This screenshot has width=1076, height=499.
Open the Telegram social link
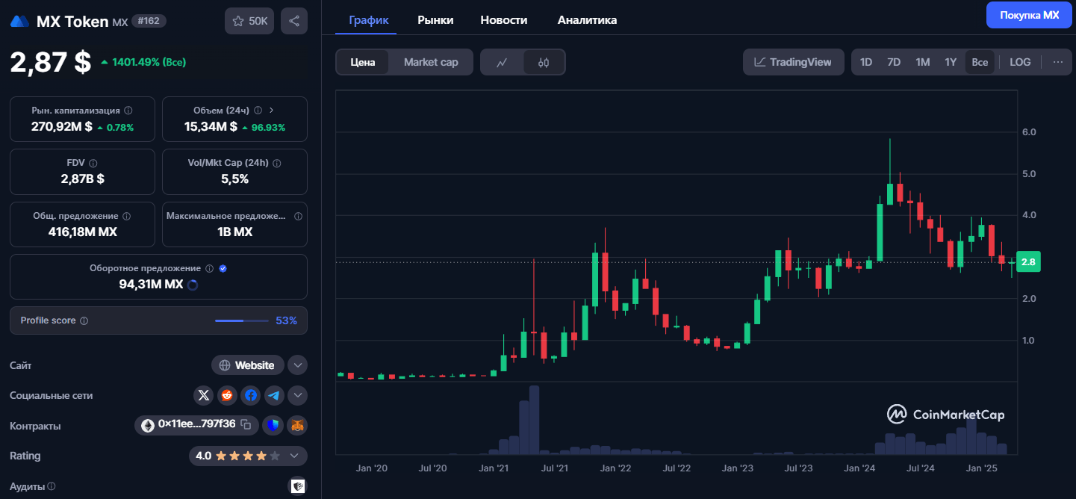[274, 395]
